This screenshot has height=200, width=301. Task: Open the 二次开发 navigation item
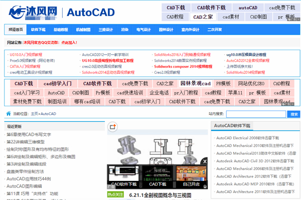[215, 30]
